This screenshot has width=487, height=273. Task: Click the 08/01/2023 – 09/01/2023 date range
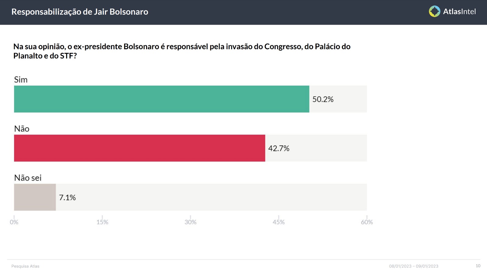pos(414,266)
